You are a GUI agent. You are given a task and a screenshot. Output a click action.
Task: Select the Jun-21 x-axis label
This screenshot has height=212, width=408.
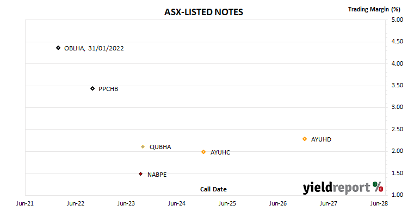point(25,203)
